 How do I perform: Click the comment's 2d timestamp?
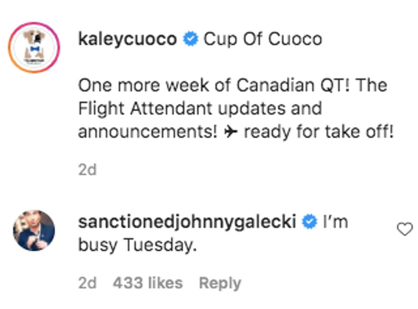[x=87, y=283]
